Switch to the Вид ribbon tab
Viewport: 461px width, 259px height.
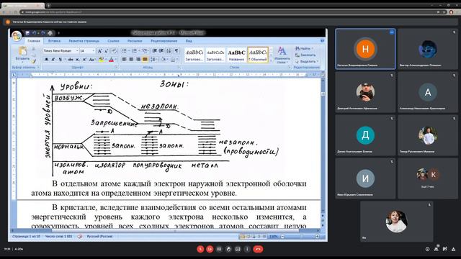click(x=189, y=41)
